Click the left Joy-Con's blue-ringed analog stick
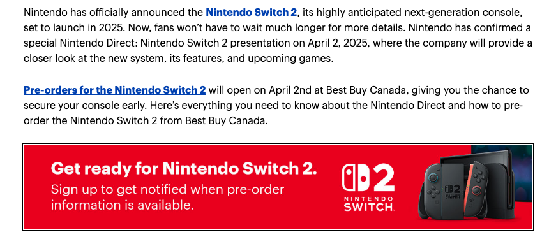Viewport: 549px width, 244px height. click(433, 178)
